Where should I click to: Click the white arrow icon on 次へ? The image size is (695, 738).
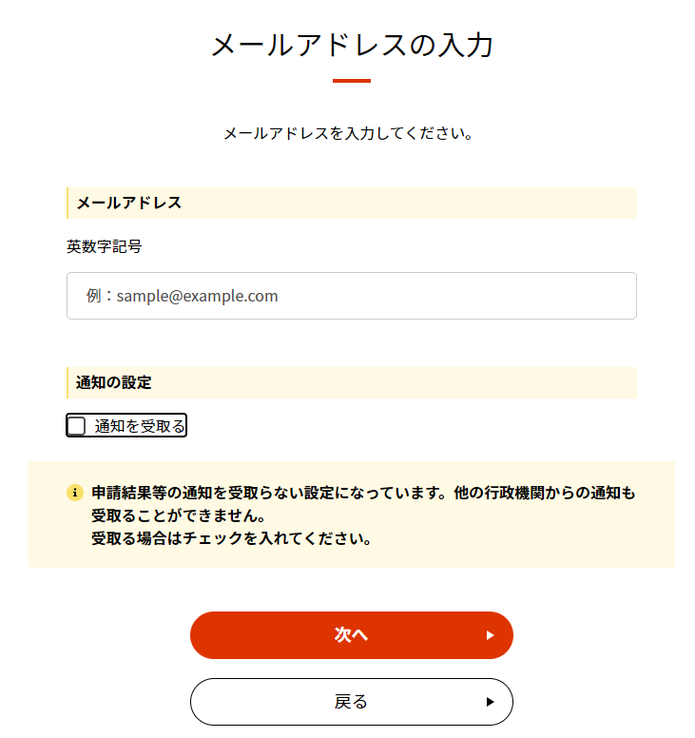490,635
